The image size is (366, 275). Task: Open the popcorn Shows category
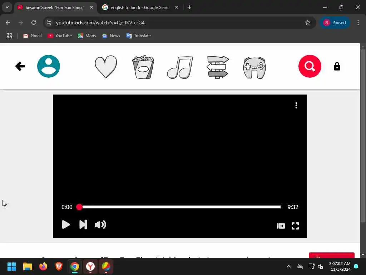click(x=143, y=67)
